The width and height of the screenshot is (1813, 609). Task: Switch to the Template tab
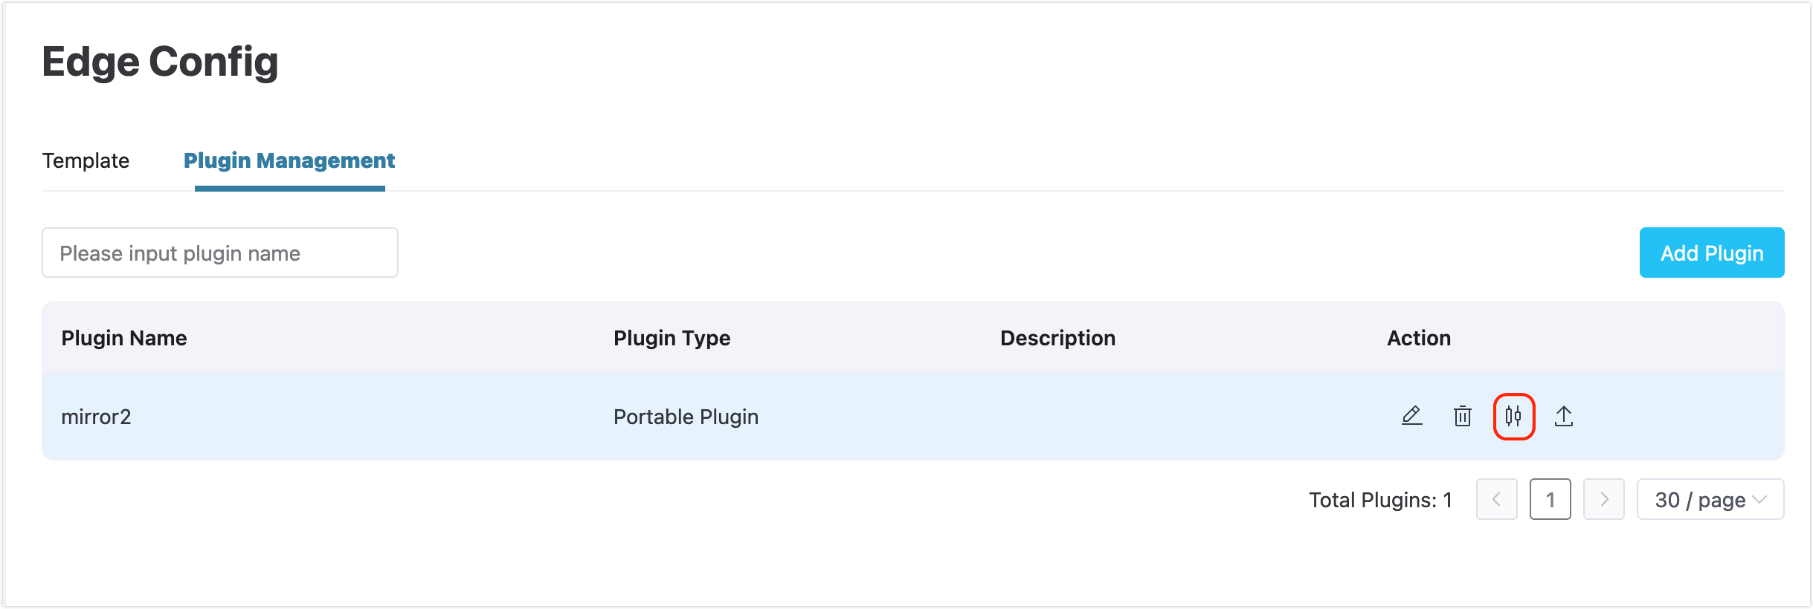coord(86,160)
